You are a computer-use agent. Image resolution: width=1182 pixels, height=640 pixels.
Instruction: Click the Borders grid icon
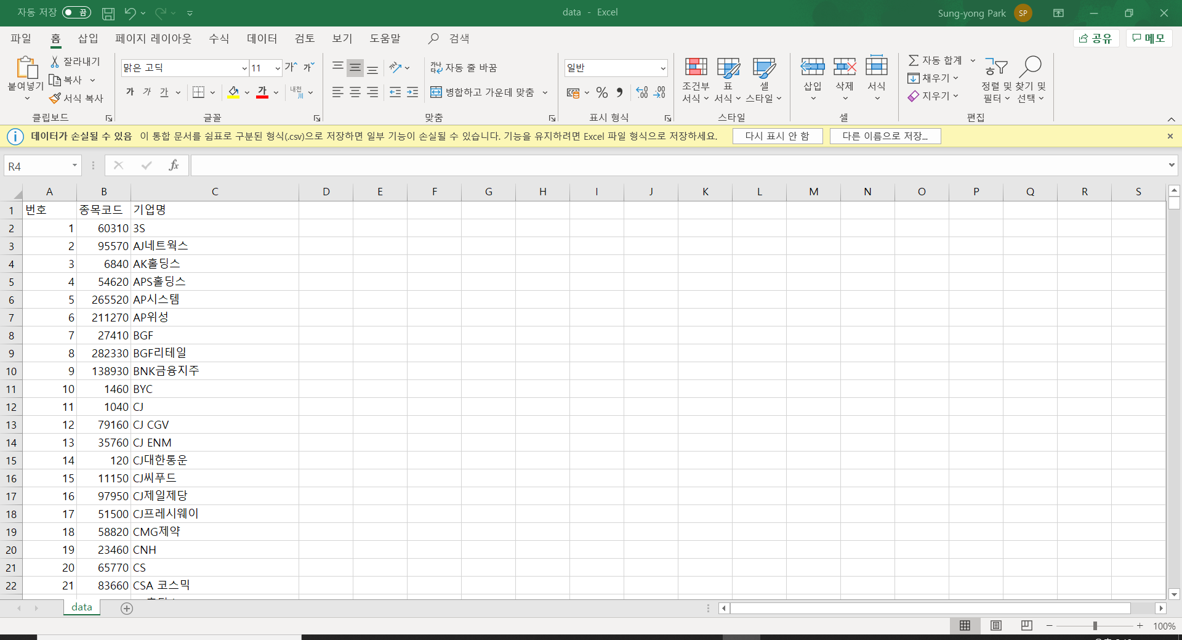(198, 92)
